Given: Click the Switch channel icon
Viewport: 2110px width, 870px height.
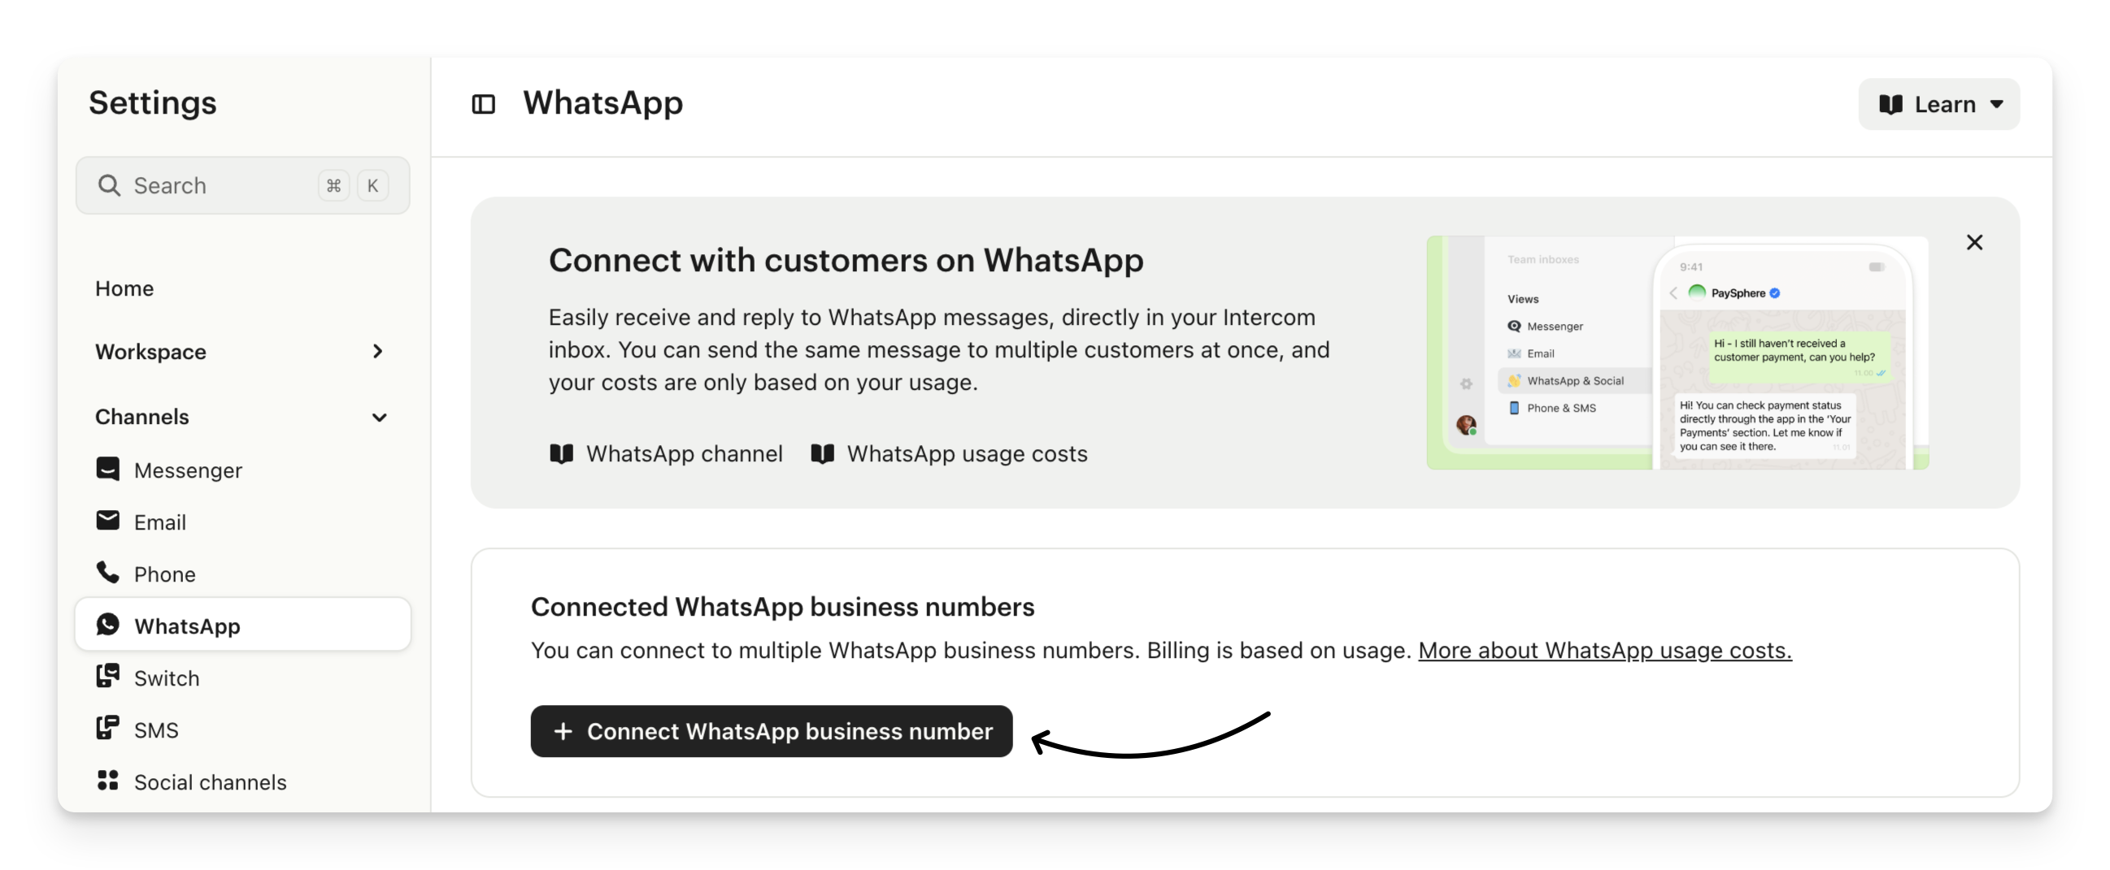Looking at the screenshot, I should tap(107, 676).
